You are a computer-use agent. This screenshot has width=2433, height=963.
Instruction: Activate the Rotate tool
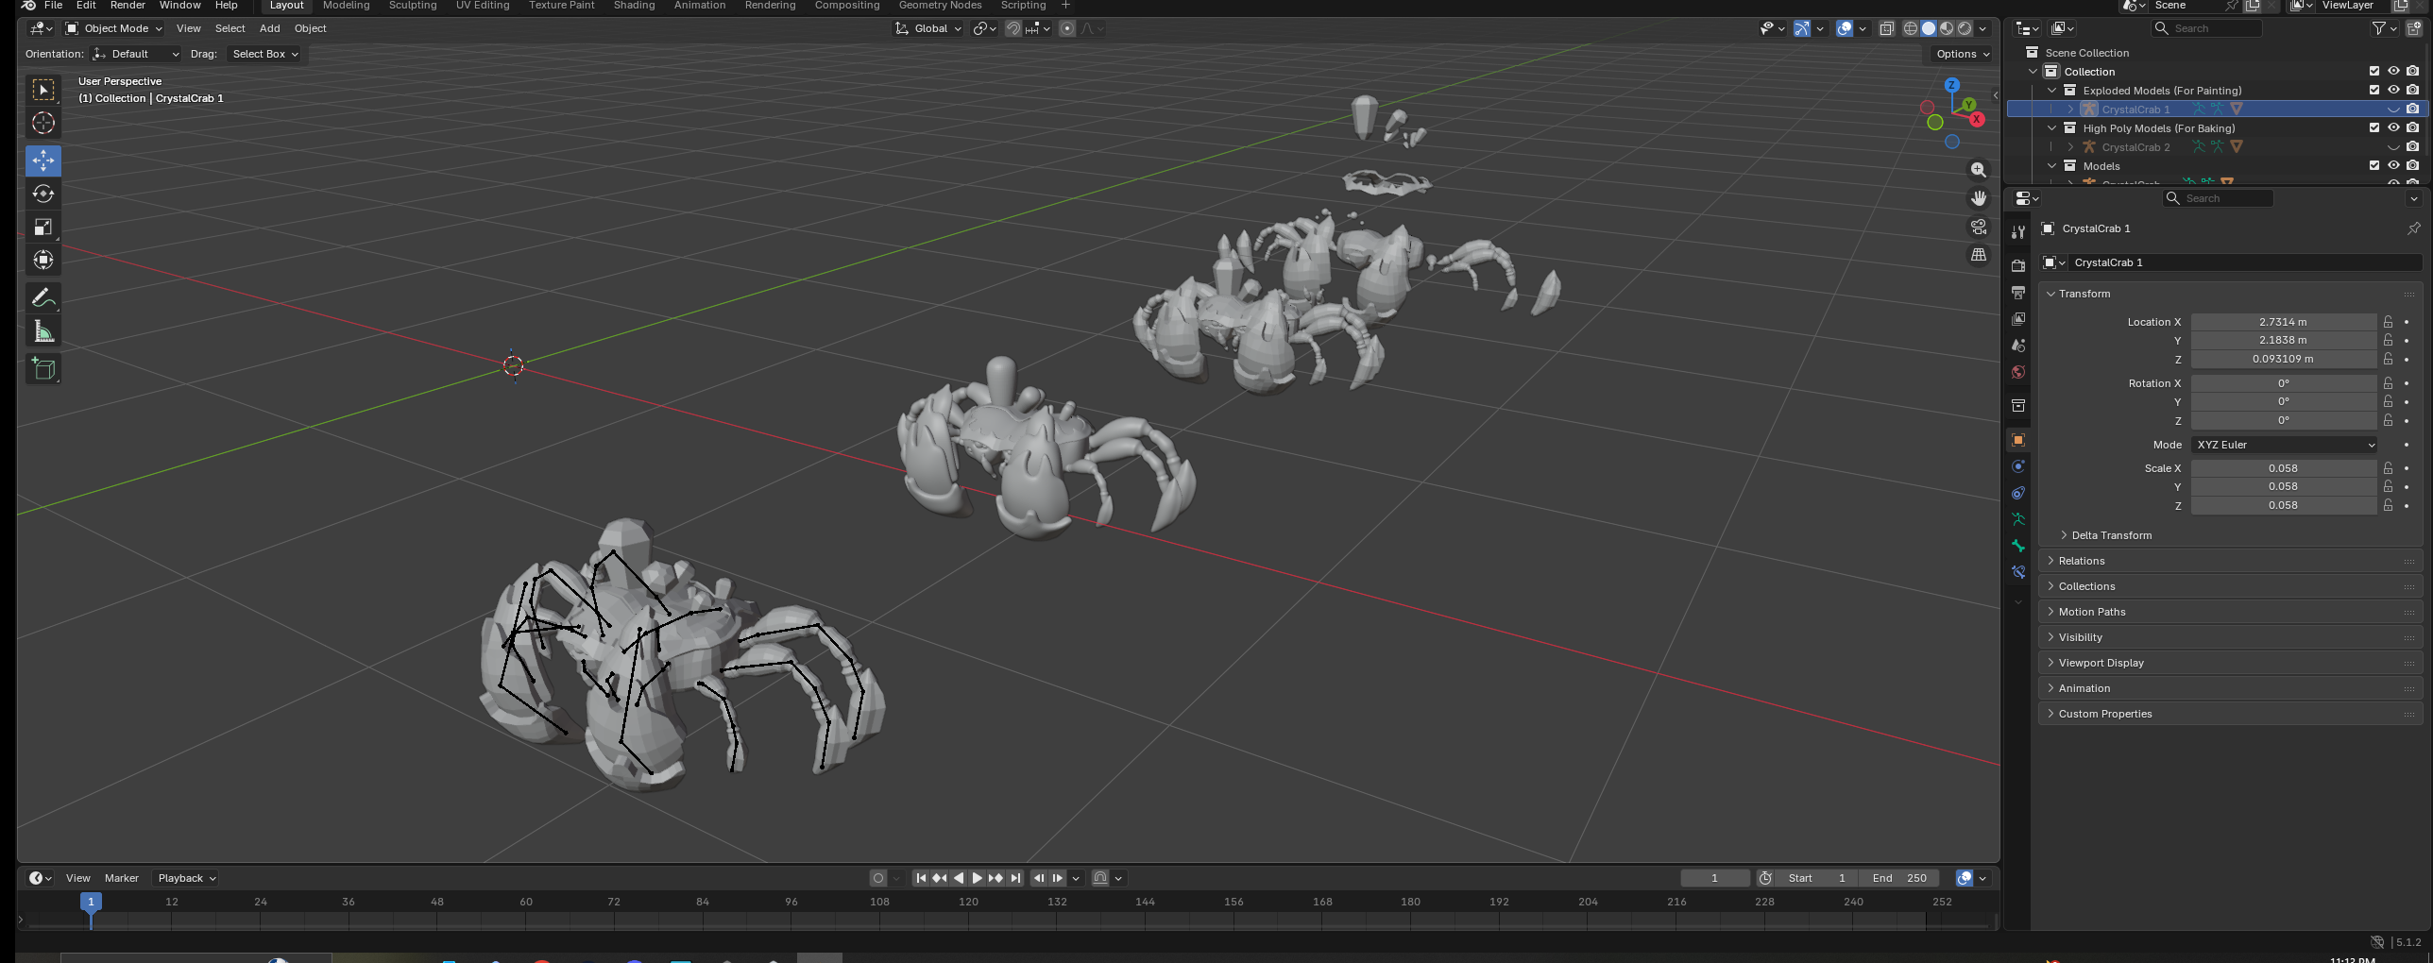[x=43, y=194]
